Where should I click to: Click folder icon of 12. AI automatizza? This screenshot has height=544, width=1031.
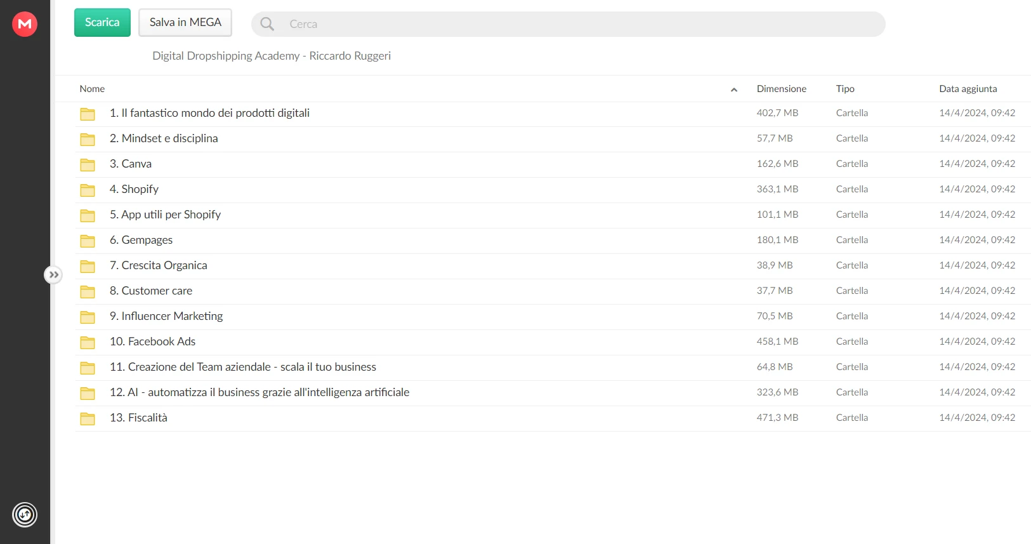[x=88, y=393]
